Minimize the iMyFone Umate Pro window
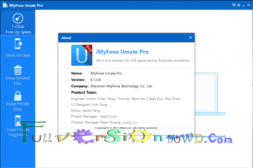The width and height of the screenshot is (253, 168). (x=244, y=5)
